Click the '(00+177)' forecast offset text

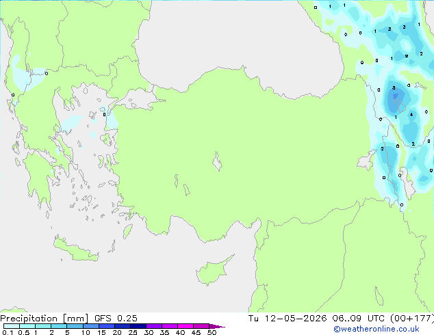click(412, 319)
